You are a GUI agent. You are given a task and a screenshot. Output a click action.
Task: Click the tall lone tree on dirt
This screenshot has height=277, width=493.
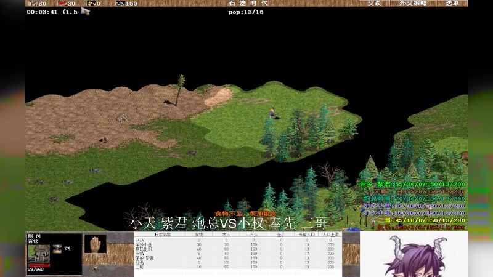[179, 90]
